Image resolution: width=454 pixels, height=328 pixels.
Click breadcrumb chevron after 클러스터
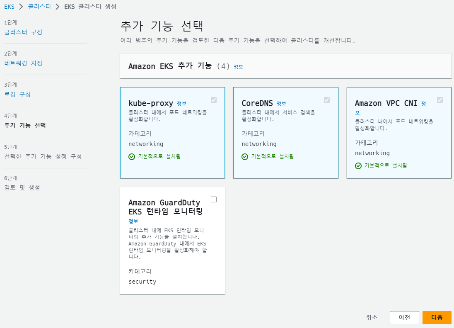58,7
